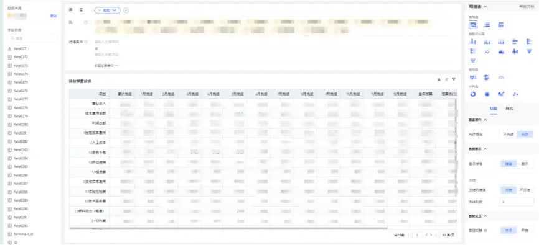Set freeze option to 不冻结
The height and width of the screenshot is (245, 539).
click(x=525, y=190)
